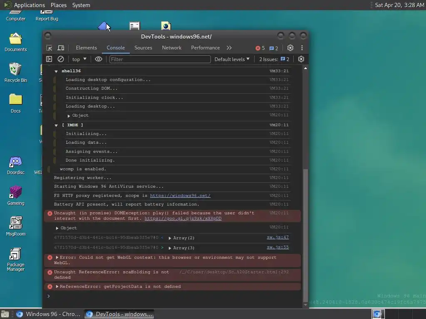
Task: Launch the Doordisc desktop shortcut
Action: point(15,165)
